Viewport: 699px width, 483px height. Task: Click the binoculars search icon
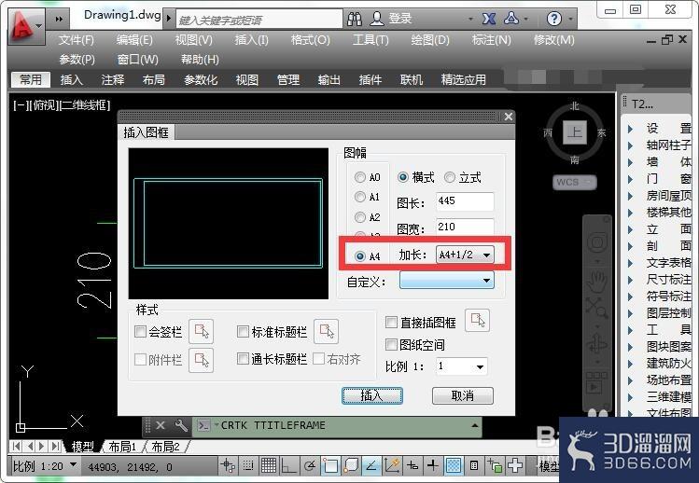click(355, 20)
